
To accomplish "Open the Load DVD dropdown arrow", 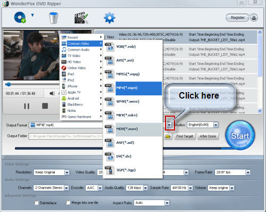I will click(x=32, y=15).
